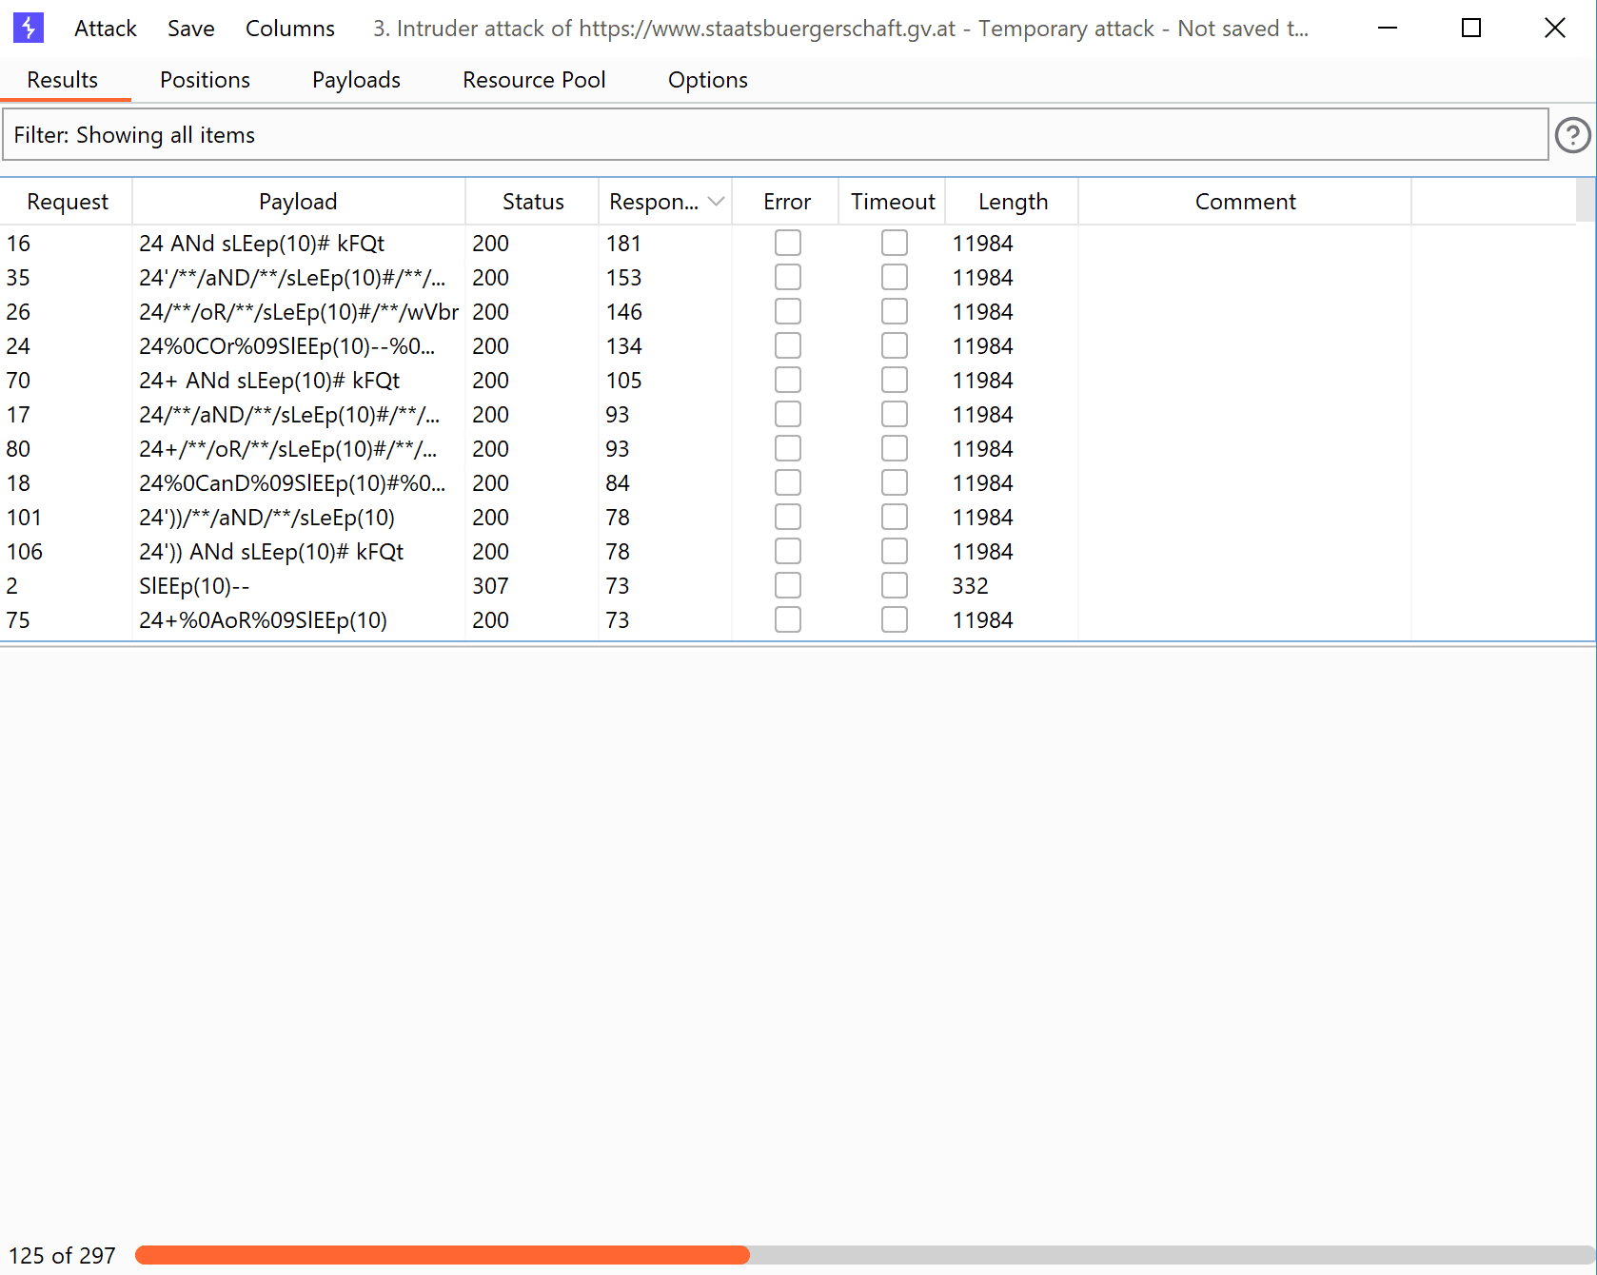Switch to the Results tab

63,80
